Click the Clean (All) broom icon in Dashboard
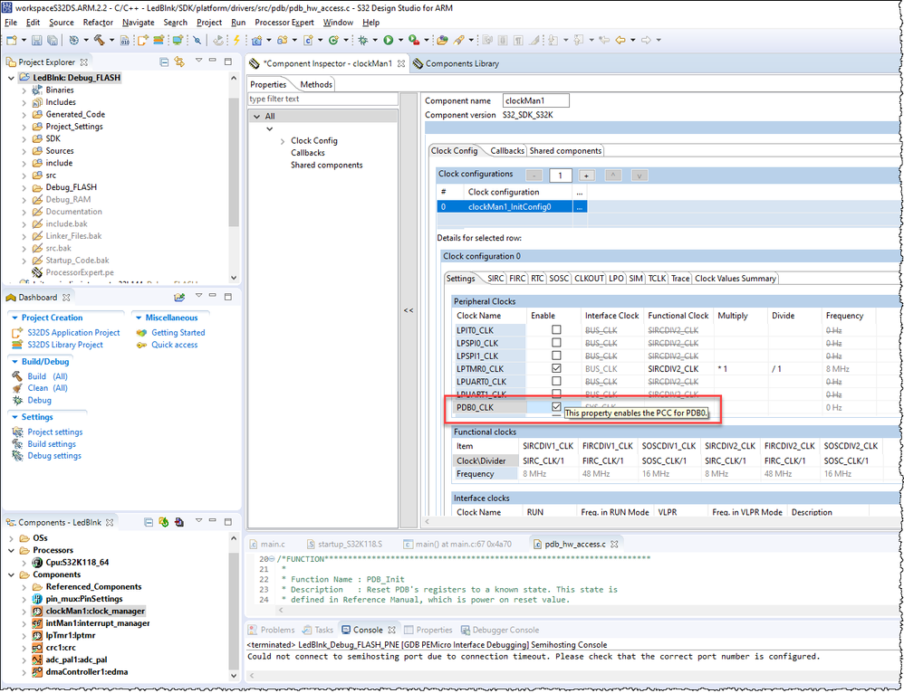 [x=19, y=388]
